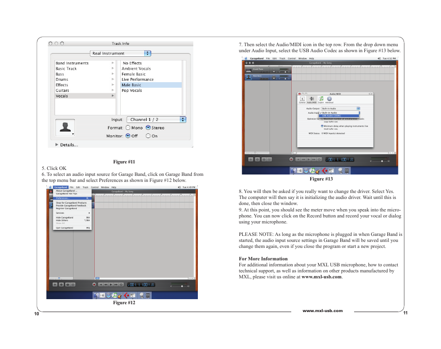Image resolution: width=441 pixels, height=349 pixels.
Task: Choose Hide GarageBand in the open menu
Action: coord(72,217)
